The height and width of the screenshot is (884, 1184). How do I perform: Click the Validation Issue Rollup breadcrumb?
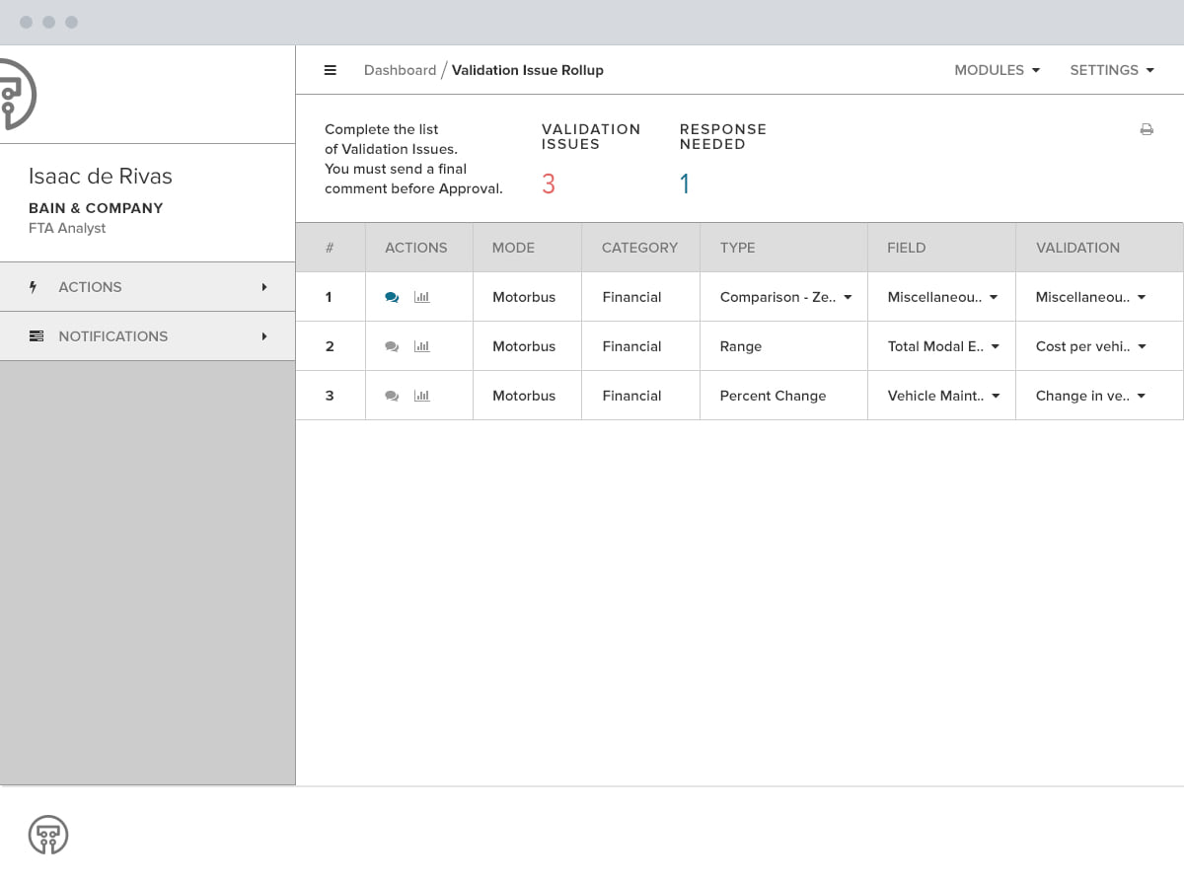[x=528, y=70]
